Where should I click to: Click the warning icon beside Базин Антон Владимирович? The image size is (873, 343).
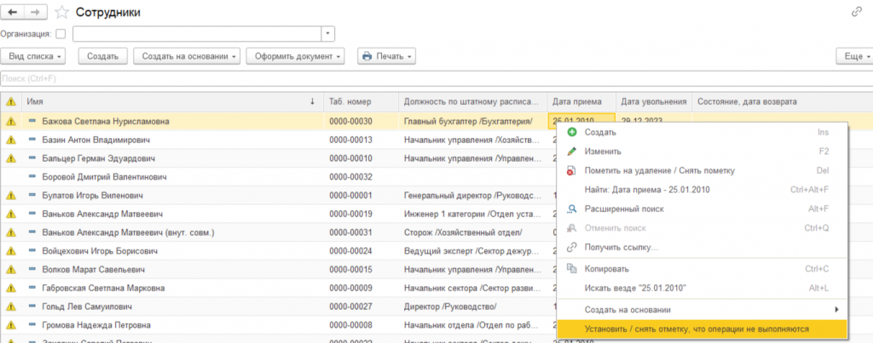pyautogui.click(x=11, y=140)
